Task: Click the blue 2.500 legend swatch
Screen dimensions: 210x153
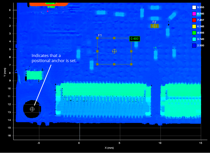Action: tap(194, 46)
